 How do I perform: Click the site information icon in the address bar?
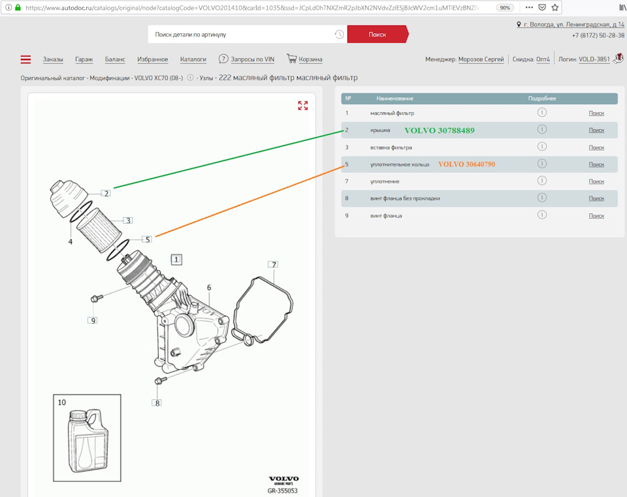pos(8,7)
